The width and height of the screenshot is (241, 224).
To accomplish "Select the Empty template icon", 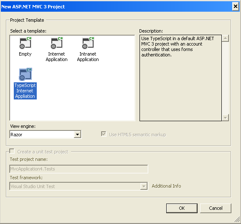I will pos(25,43).
